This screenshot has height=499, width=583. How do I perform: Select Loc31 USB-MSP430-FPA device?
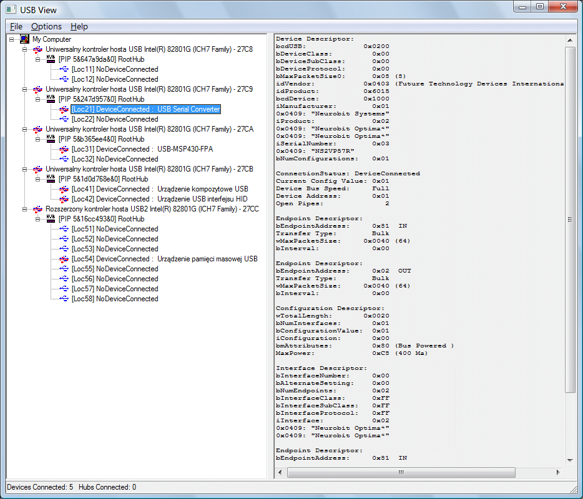coord(142,149)
